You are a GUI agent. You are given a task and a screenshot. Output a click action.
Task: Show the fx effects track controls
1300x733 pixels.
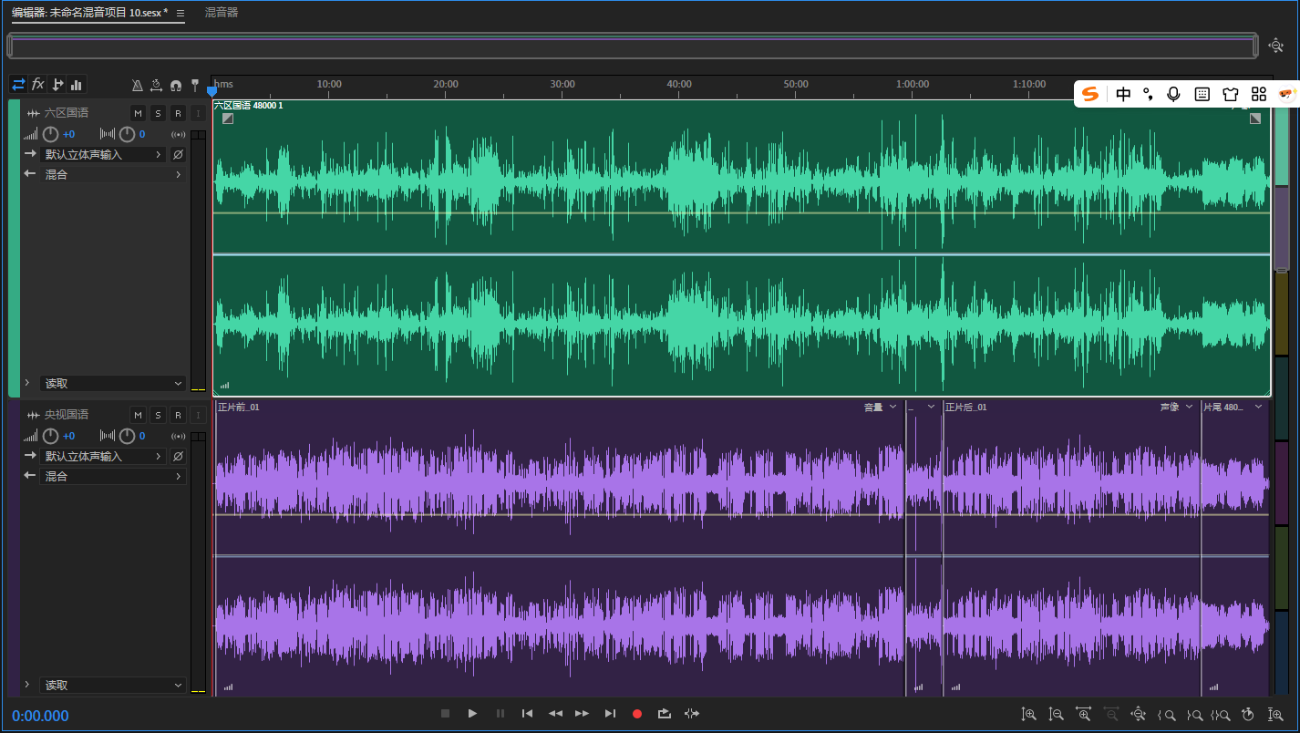[37, 84]
